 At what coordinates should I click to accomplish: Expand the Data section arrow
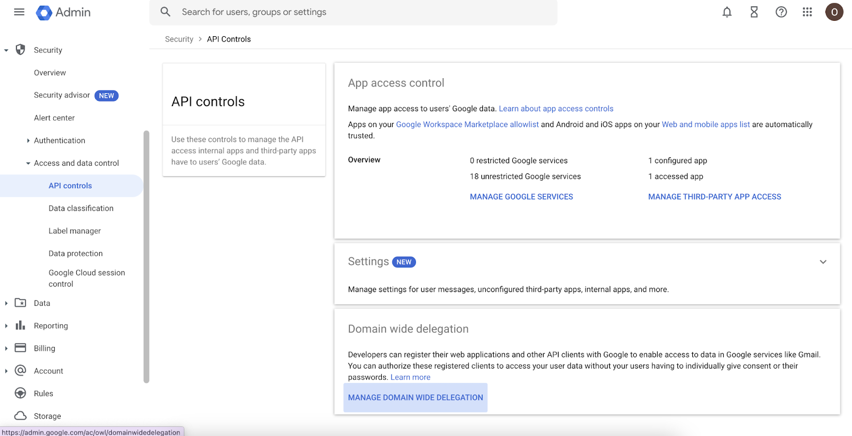(6, 303)
